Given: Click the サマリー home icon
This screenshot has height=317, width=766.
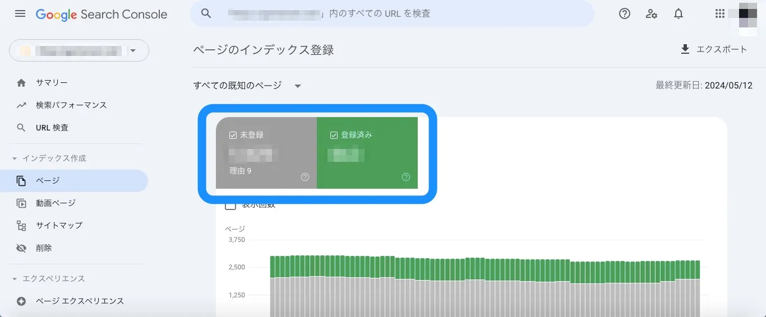Looking at the screenshot, I should coord(21,83).
